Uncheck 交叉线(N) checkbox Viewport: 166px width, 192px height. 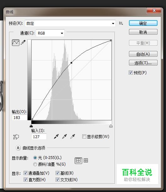(x=57, y=180)
